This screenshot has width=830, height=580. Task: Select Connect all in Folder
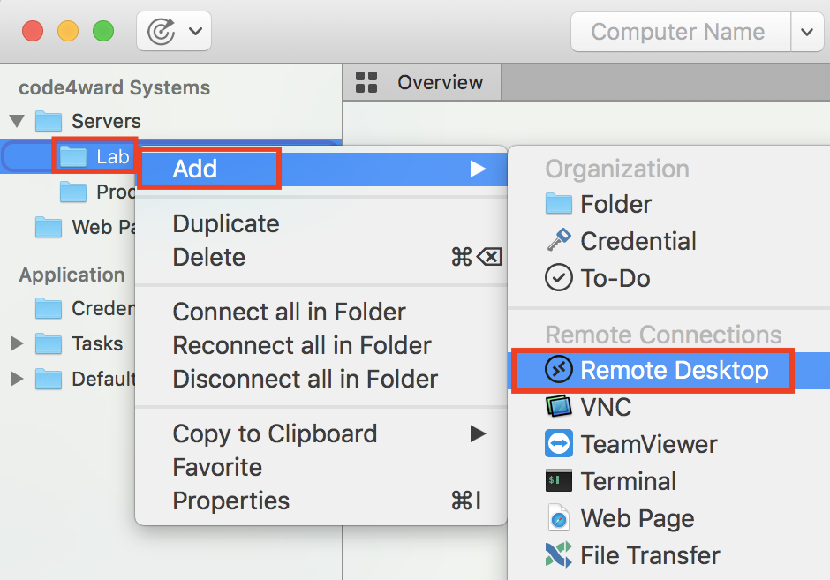click(x=289, y=312)
